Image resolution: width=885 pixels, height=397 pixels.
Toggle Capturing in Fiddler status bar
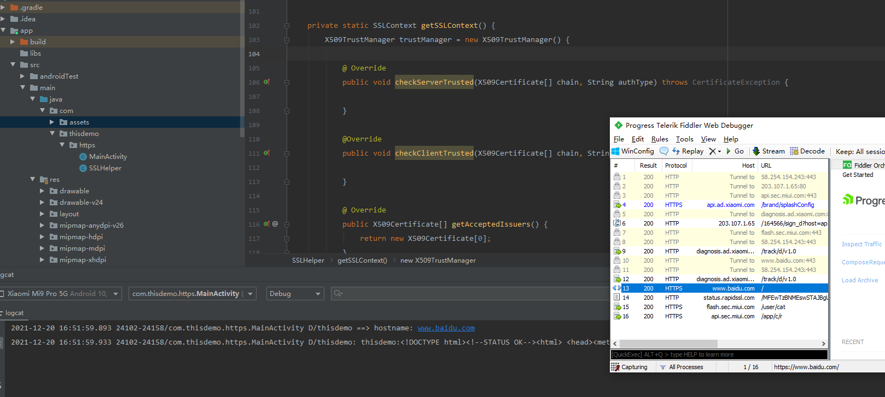tap(630, 367)
